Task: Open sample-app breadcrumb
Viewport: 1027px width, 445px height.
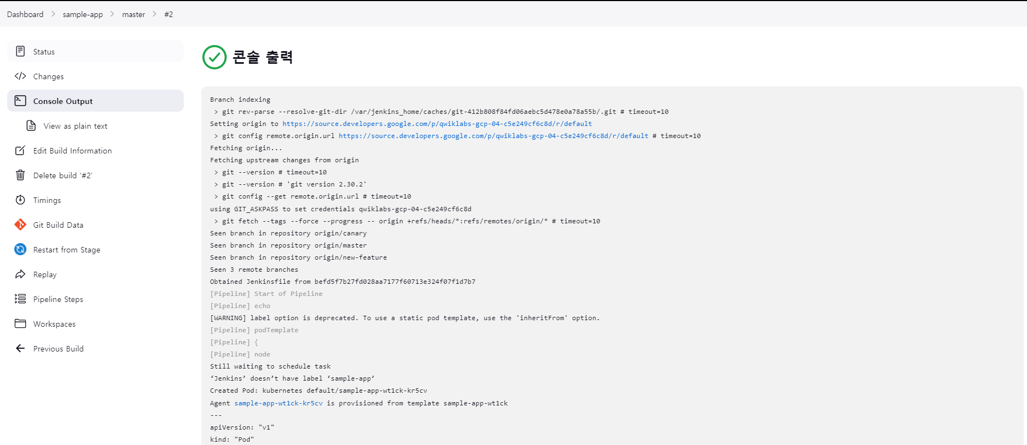Action: point(83,14)
